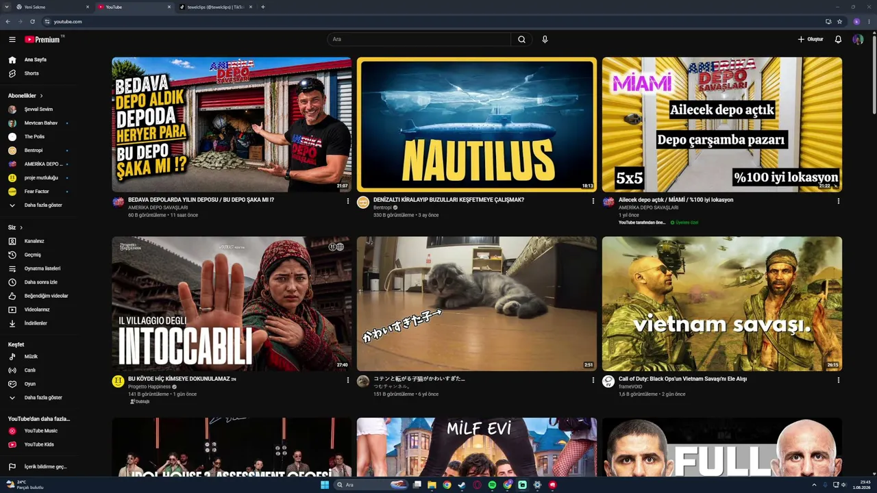Image resolution: width=877 pixels, height=493 pixels.
Task: Open File Explorer from the taskbar
Action: tap(432, 485)
